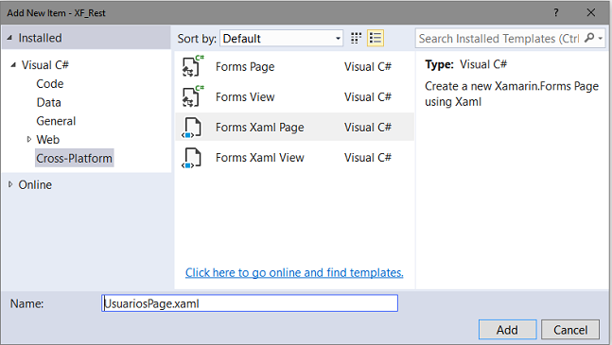This screenshot has width=612, height=345.
Task: Switch to medium icons list view
Action: click(x=376, y=38)
